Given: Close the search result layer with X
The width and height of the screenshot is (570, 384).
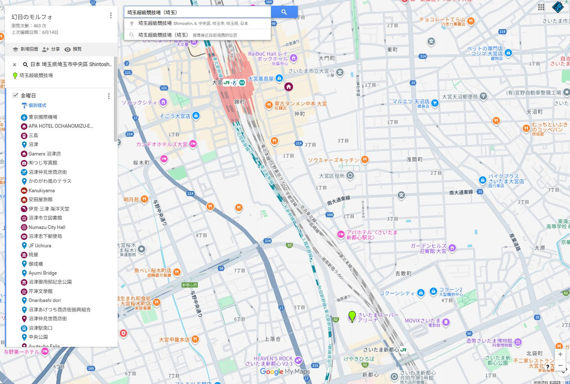Looking at the screenshot, I should (x=14, y=65).
